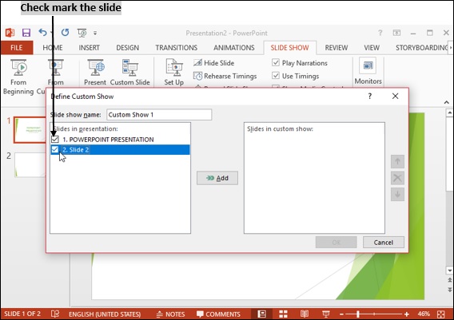454x320 pixels.
Task: Click the greyed OK button
Action: tap(337, 243)
